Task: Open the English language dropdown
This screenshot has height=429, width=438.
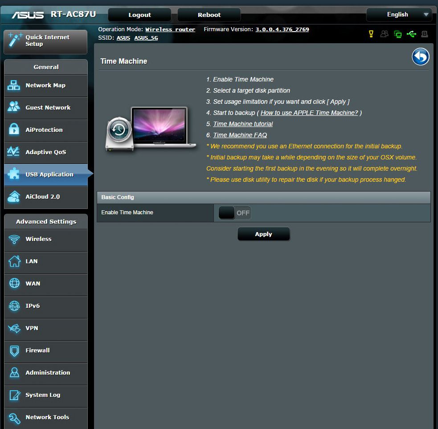Action: [399, 15]
